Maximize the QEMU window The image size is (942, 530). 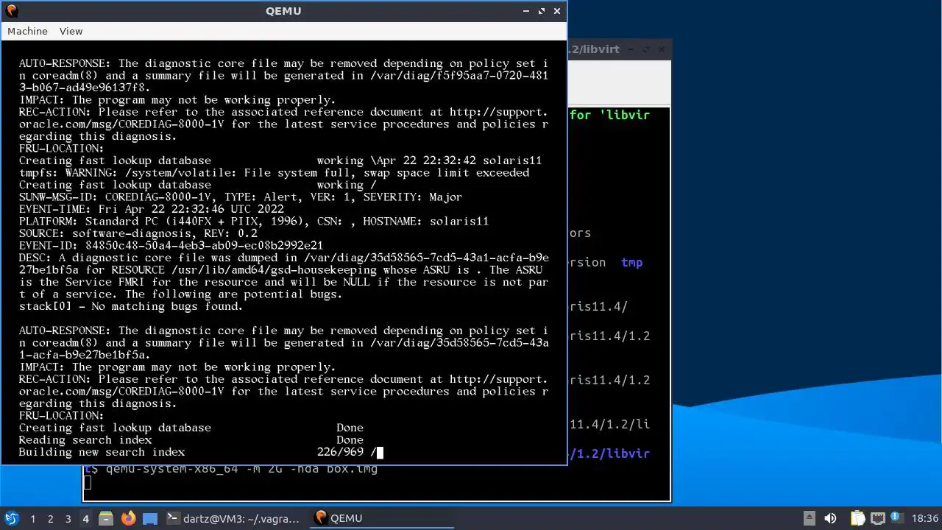coord(542,11)
